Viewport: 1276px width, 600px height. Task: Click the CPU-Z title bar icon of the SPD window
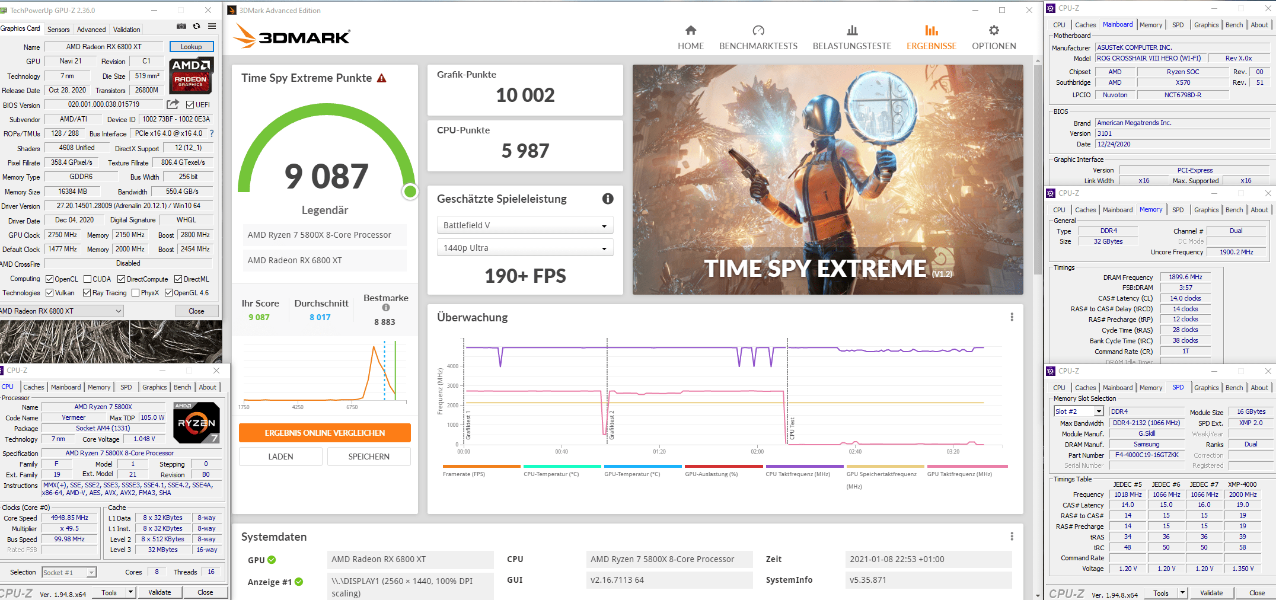(1051, 371)
